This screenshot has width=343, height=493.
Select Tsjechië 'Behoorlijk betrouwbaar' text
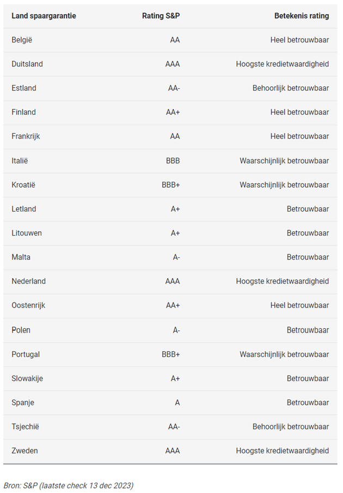click(x=290, y=427)
